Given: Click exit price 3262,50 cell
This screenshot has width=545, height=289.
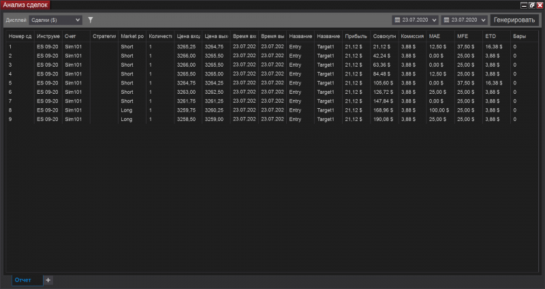Looking at the screenshot, I should (x=216, y=92).
